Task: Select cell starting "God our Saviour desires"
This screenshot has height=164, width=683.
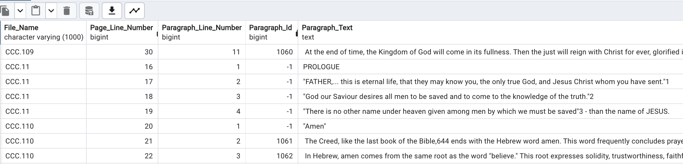Action: pyautogui.click(x=448, y=97)
